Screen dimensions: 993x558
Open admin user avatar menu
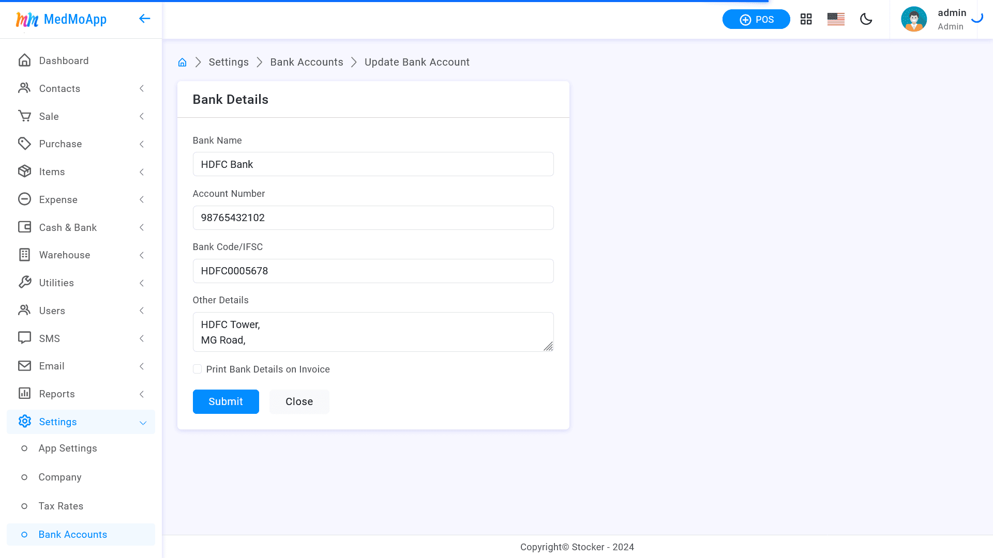point(914,20)
